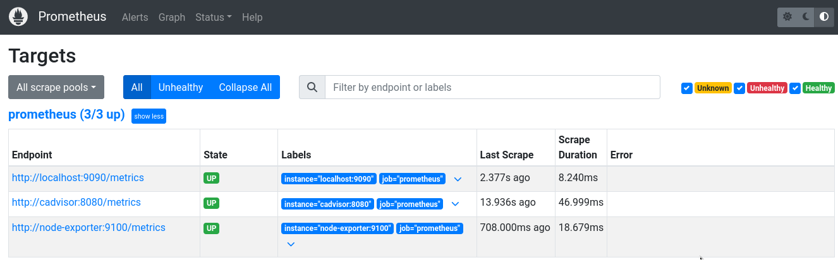The image size is (838, 260).
Task: Select the auto contrast theme icon
Action: pos(824,17)
